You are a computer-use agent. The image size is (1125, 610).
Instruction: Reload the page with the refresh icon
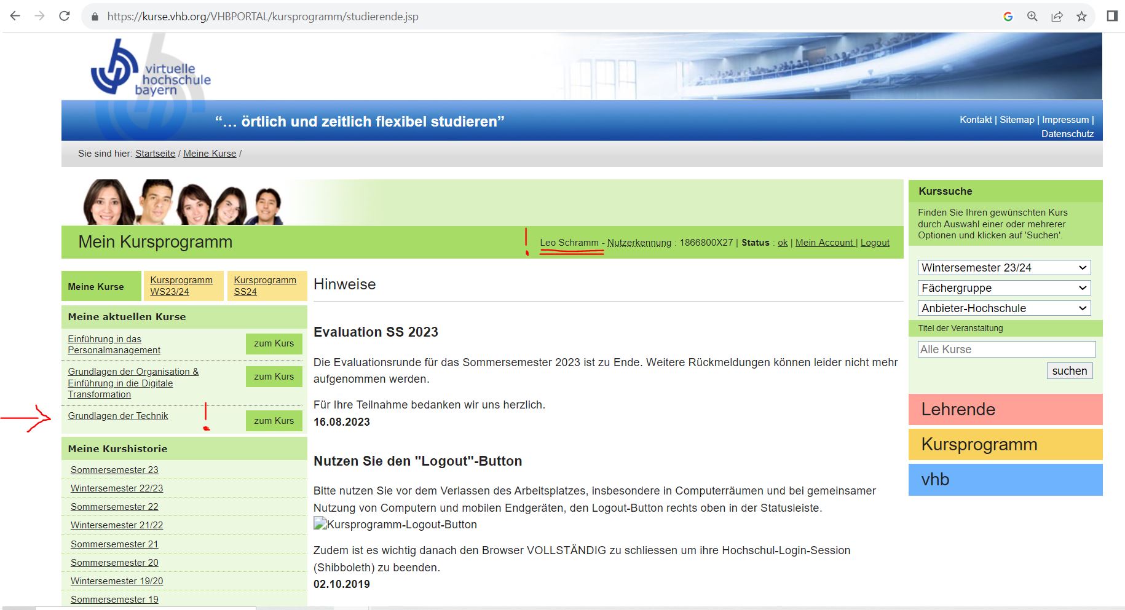[65, 16]
